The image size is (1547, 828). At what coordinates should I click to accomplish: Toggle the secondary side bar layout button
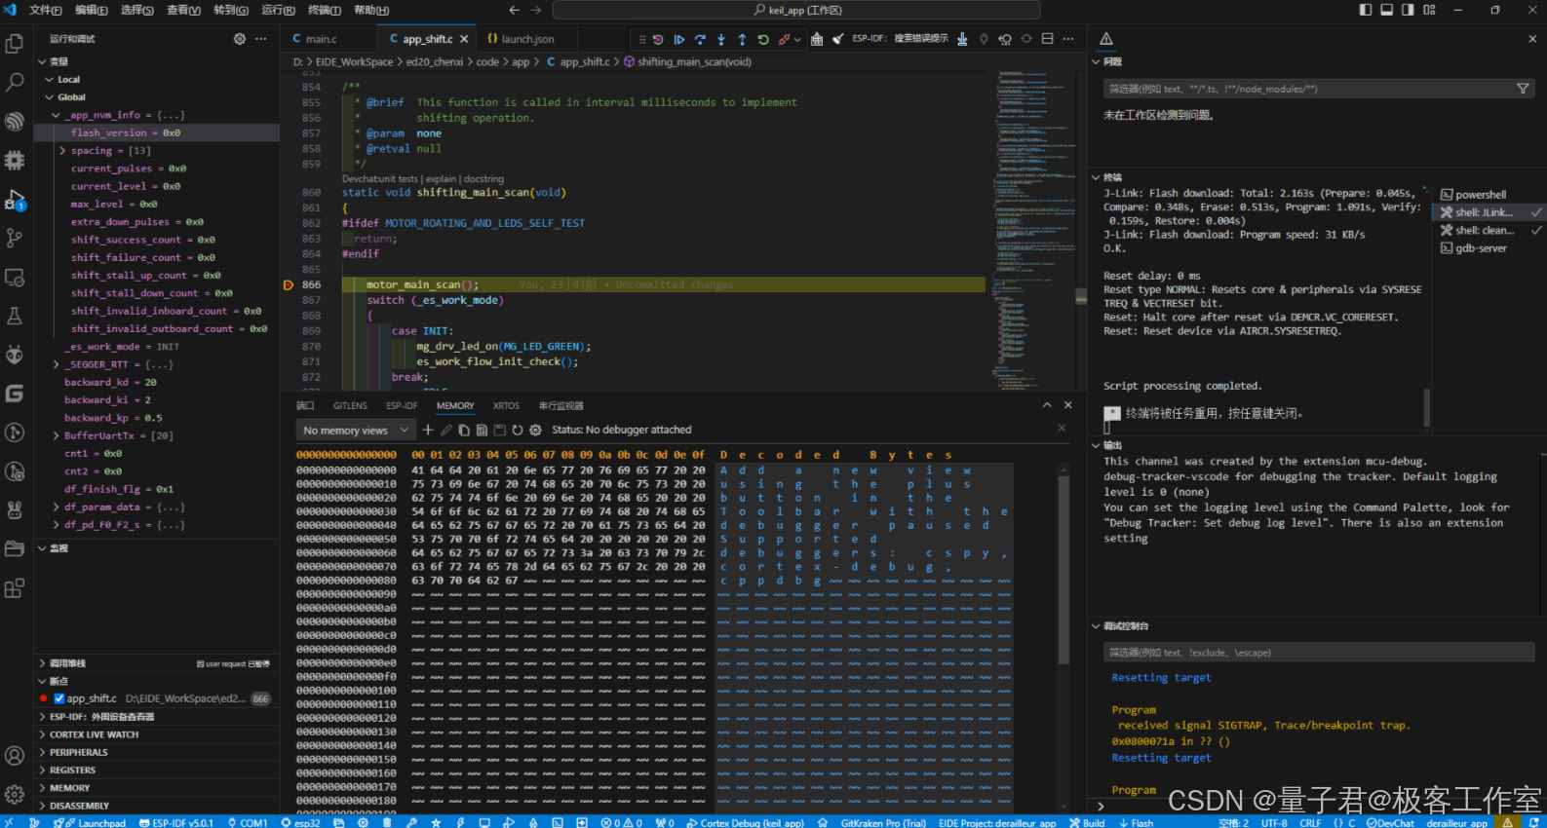1408,10
